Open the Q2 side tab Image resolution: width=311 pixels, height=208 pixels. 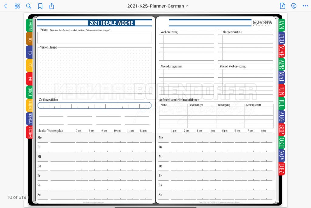29,52
